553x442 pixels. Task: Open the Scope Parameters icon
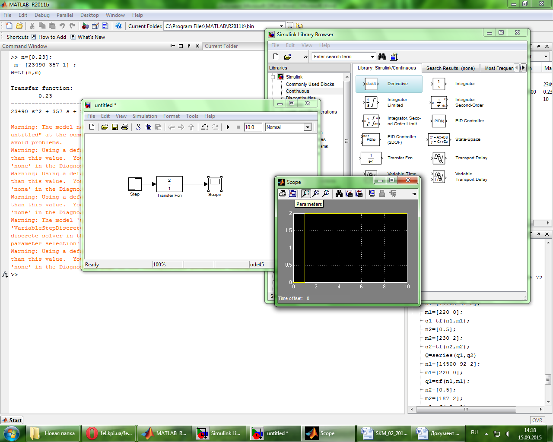click(292, 193)
